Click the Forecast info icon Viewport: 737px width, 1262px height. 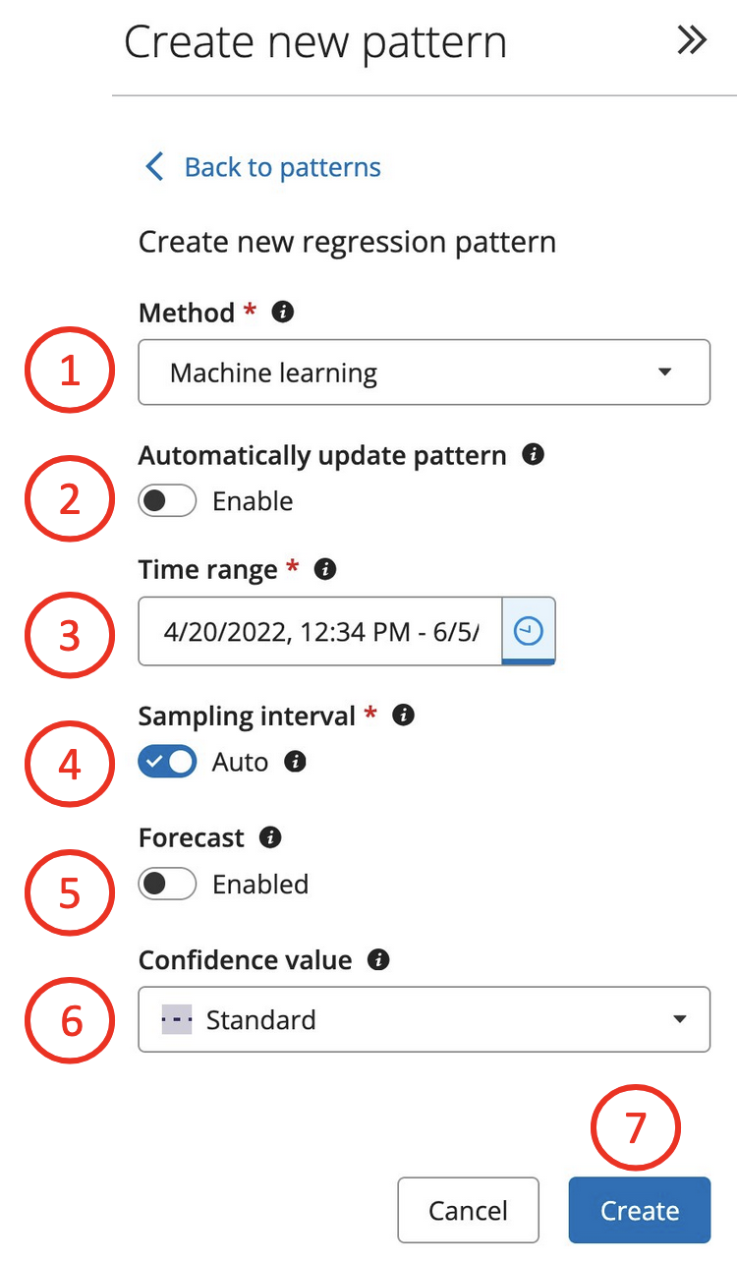point(271,837)
